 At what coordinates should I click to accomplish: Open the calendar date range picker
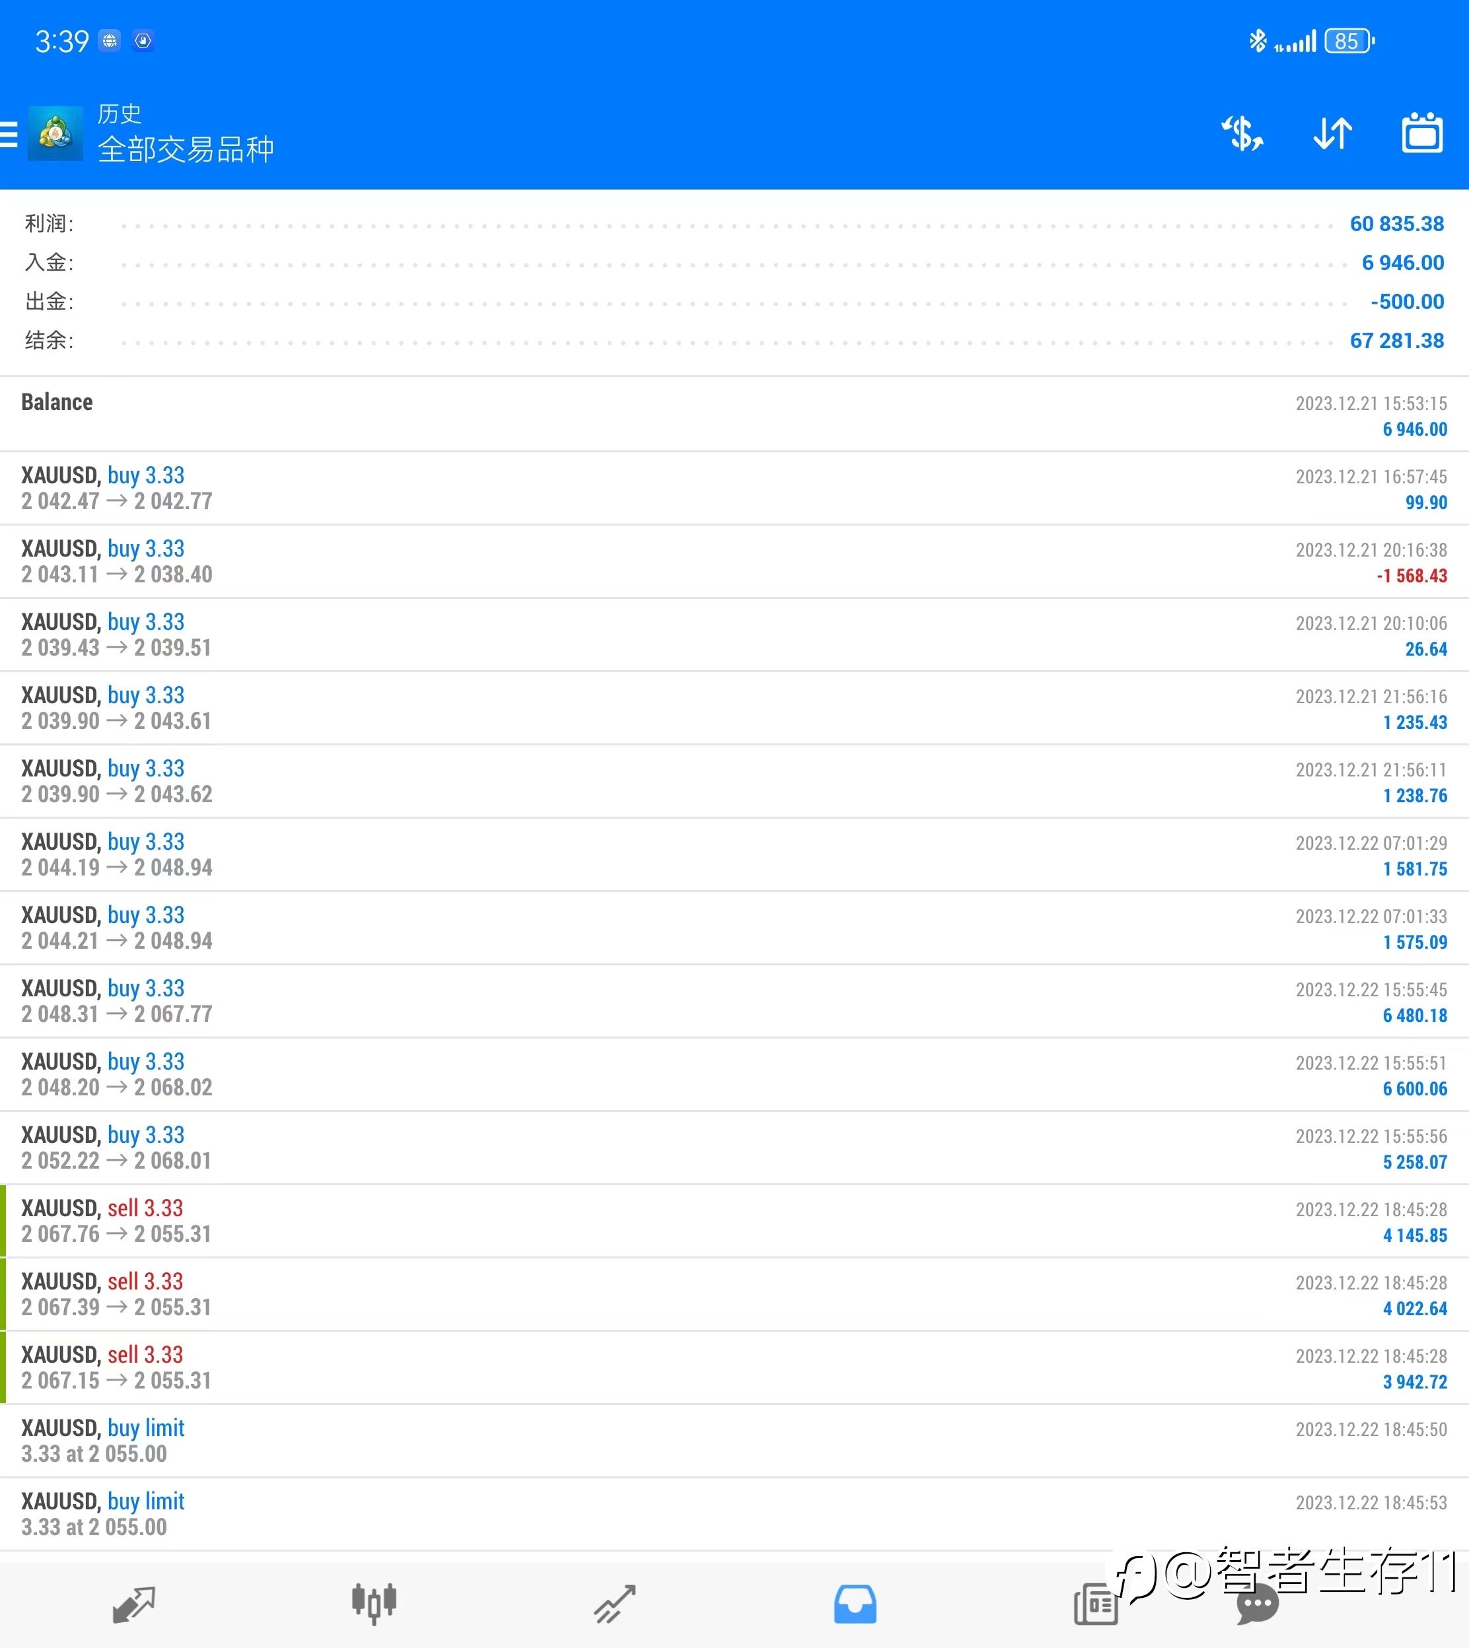[1422, 132]
